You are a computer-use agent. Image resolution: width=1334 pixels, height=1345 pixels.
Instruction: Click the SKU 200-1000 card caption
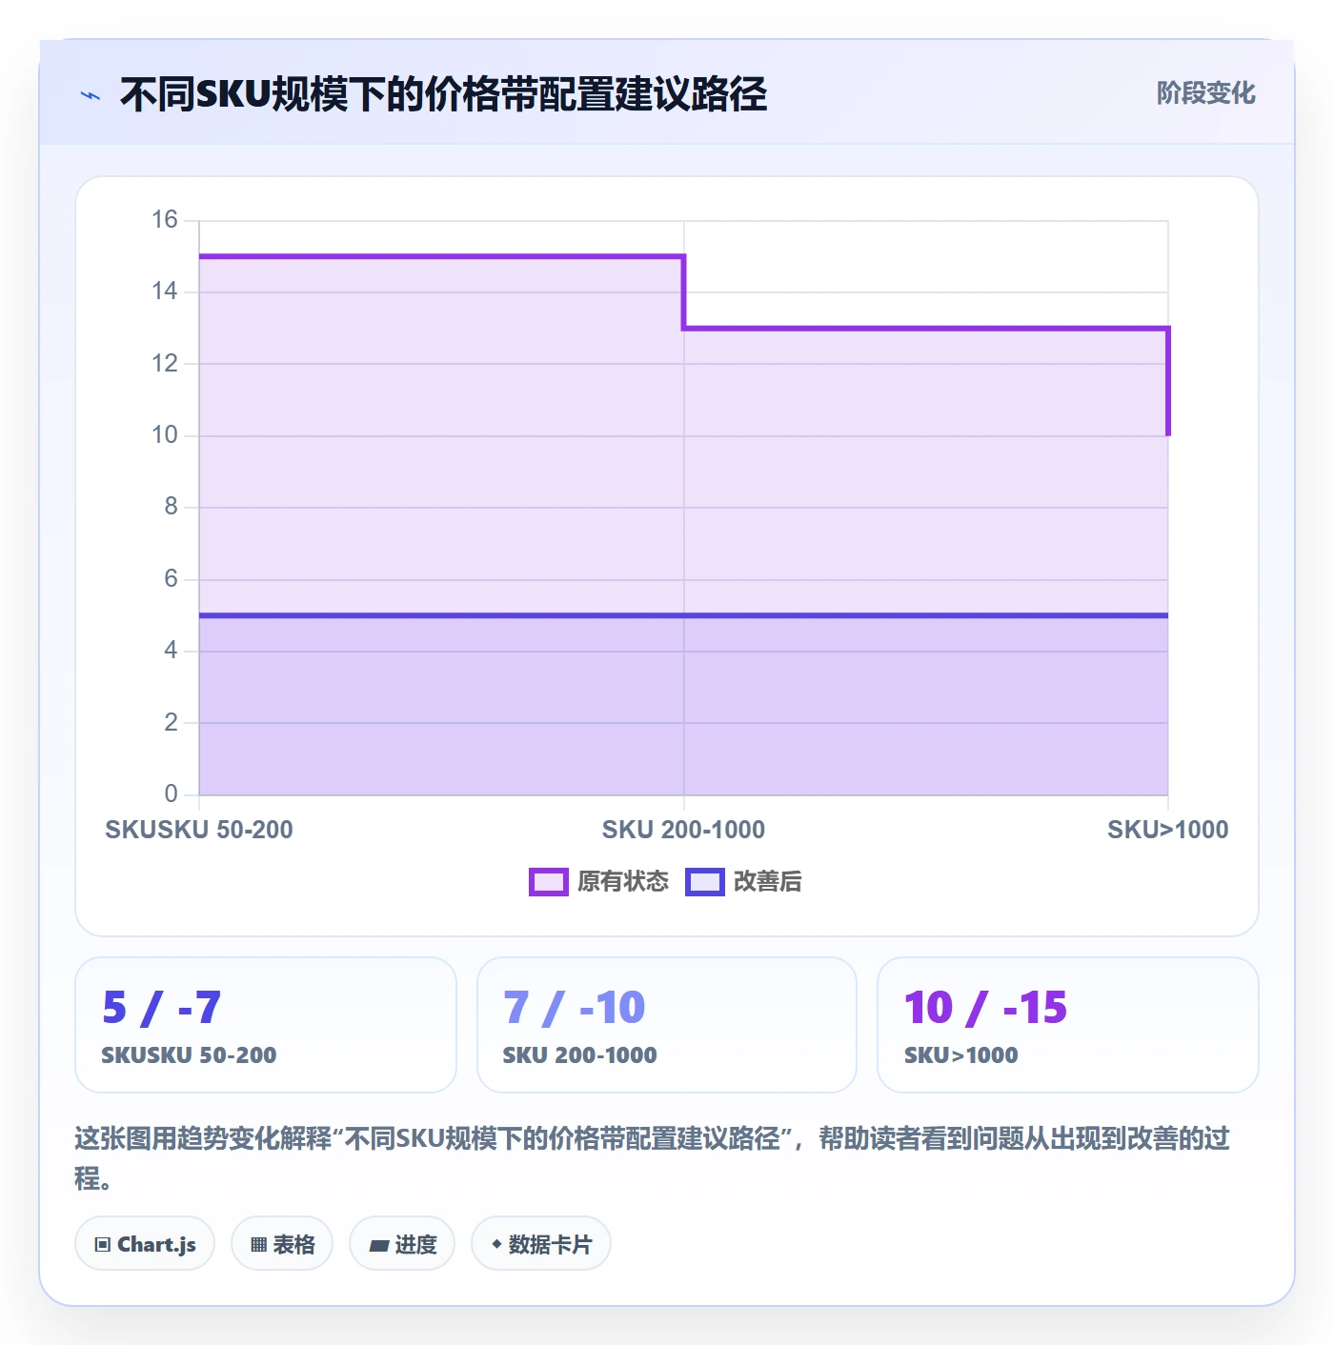tap(579, 1055)
